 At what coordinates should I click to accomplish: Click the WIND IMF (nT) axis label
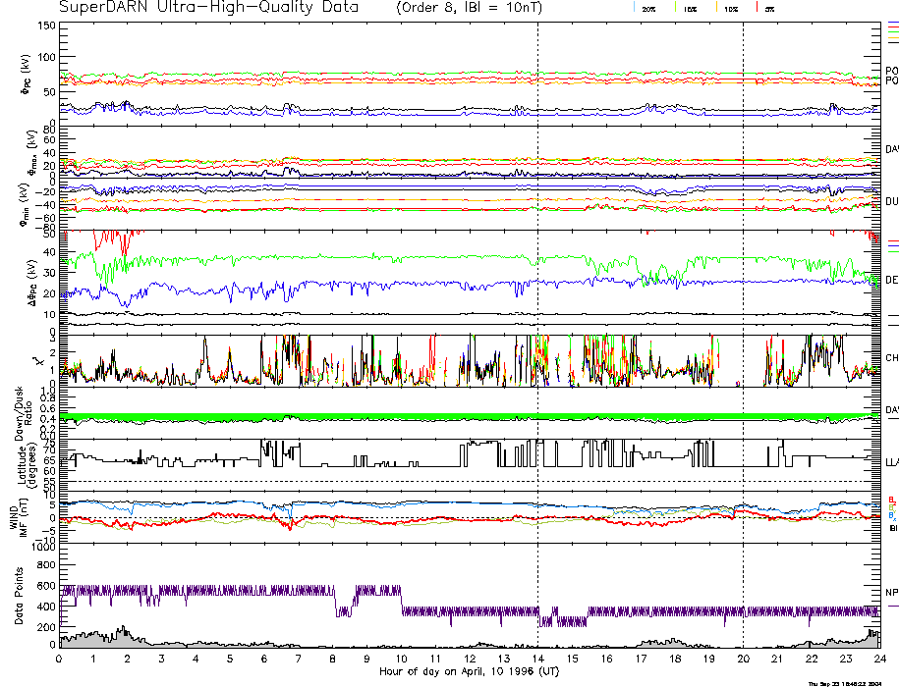(x=20, y=515)
